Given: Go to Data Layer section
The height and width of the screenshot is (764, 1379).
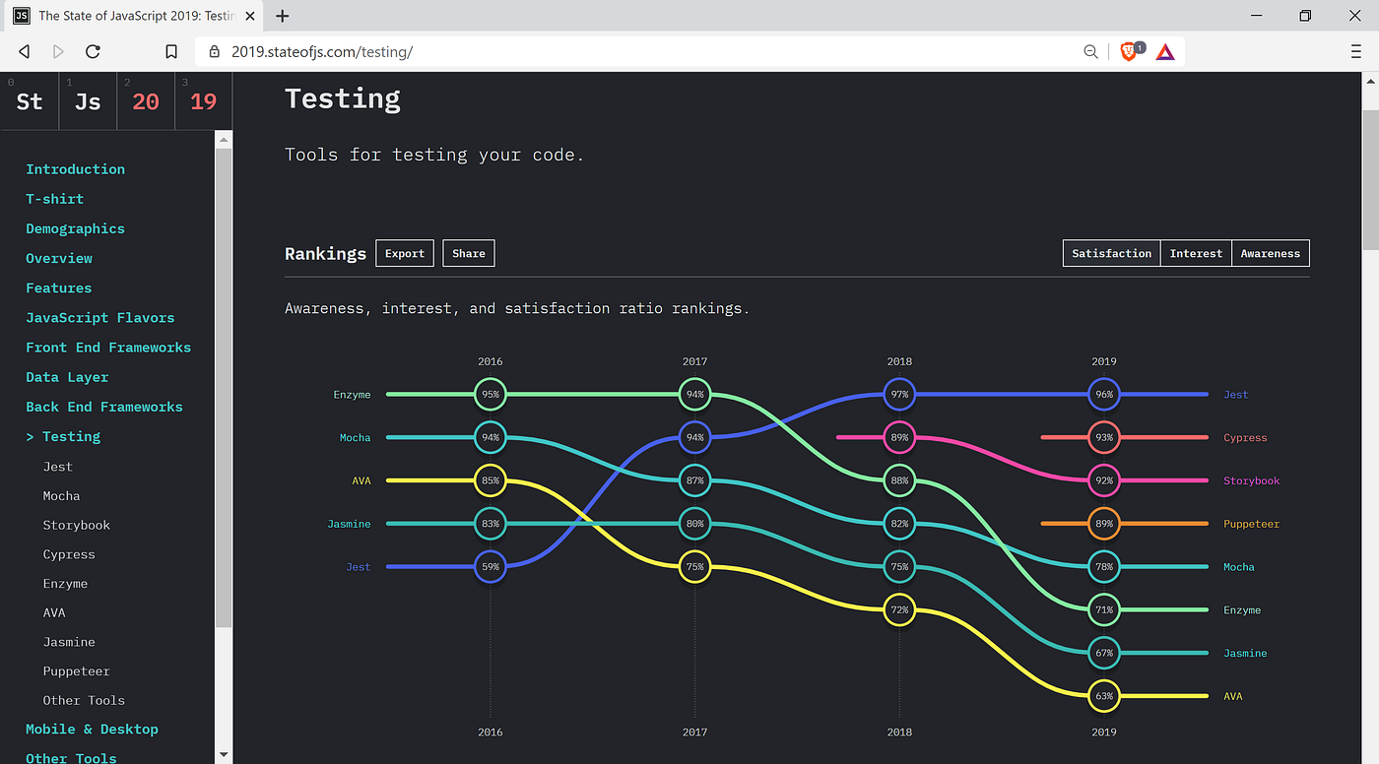Looking at the screenshot, I should [x=67, y=377].
